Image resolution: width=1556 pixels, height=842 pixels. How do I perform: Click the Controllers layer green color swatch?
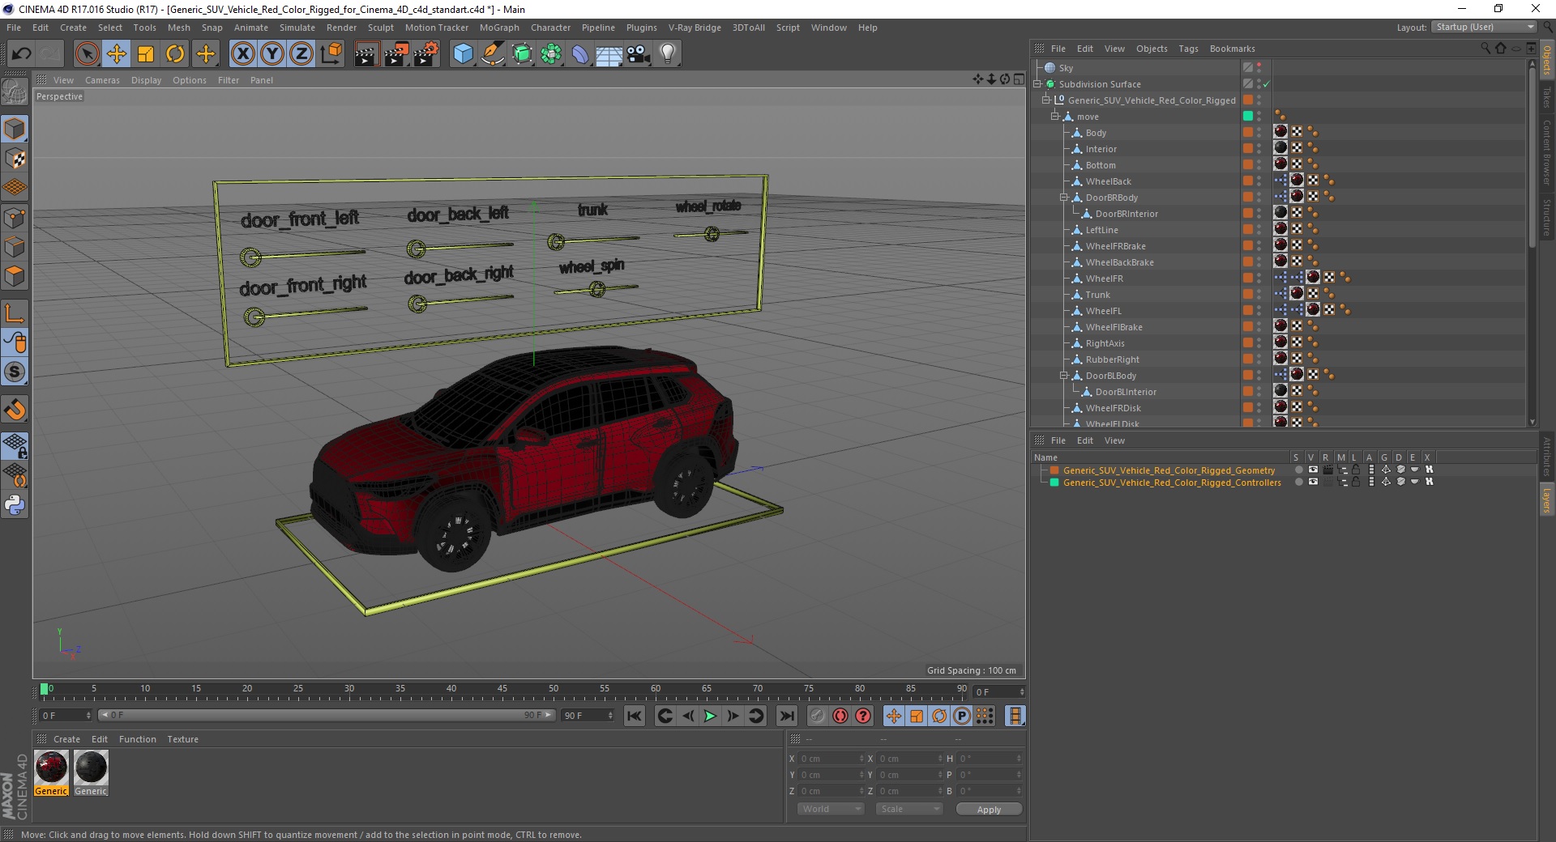tap(1054, 482)
